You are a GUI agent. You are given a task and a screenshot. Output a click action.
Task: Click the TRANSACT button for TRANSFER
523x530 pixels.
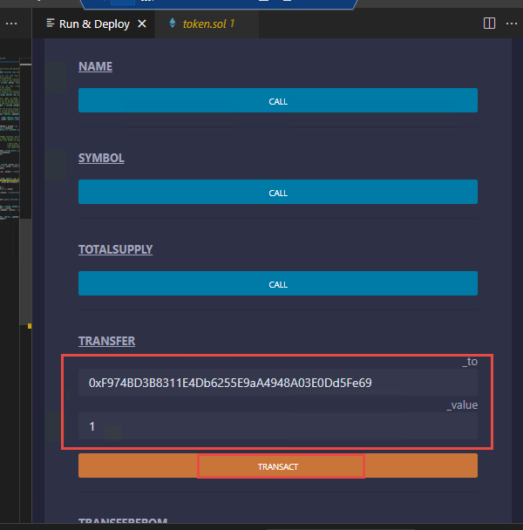[278, 466]
